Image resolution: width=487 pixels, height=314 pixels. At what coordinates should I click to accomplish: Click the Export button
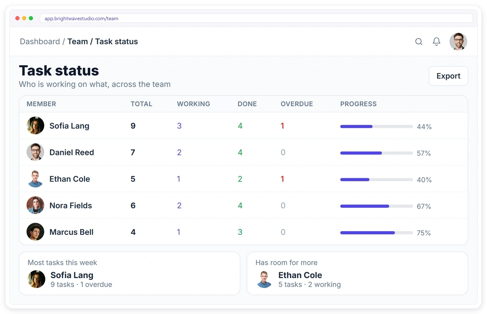point(448,76)
